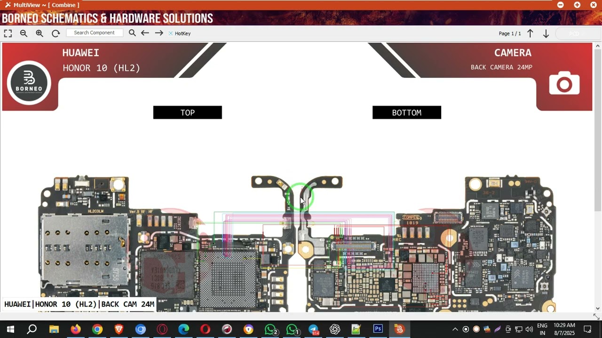This screenshot has height=338, width=602.
Task: Click the rotate/refresh view icon
Action: (55, 33)
